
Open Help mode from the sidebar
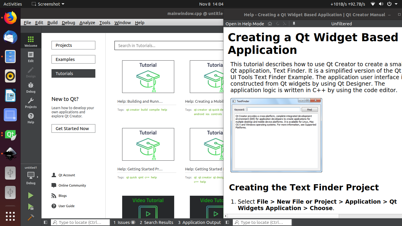click(x=31, y=118)
